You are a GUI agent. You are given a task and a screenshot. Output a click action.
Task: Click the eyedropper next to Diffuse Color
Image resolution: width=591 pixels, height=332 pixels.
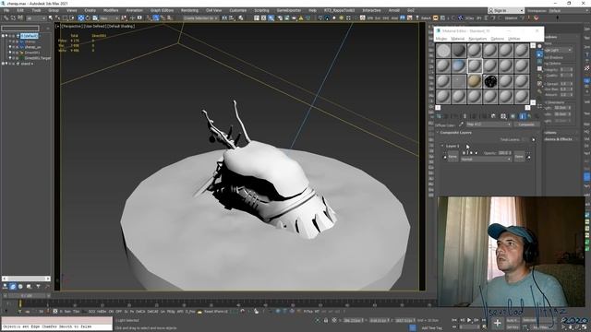[x=461, y=125]
